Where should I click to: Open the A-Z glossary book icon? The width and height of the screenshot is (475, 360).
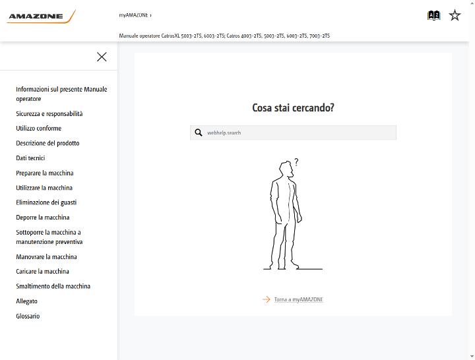433,15
